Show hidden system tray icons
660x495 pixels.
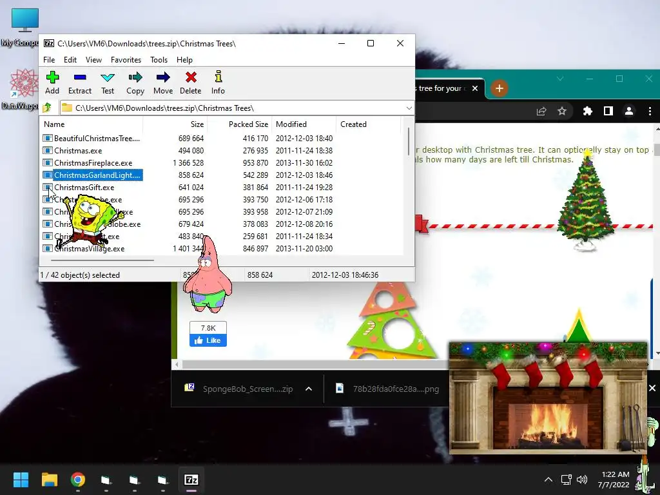(548, 480)
